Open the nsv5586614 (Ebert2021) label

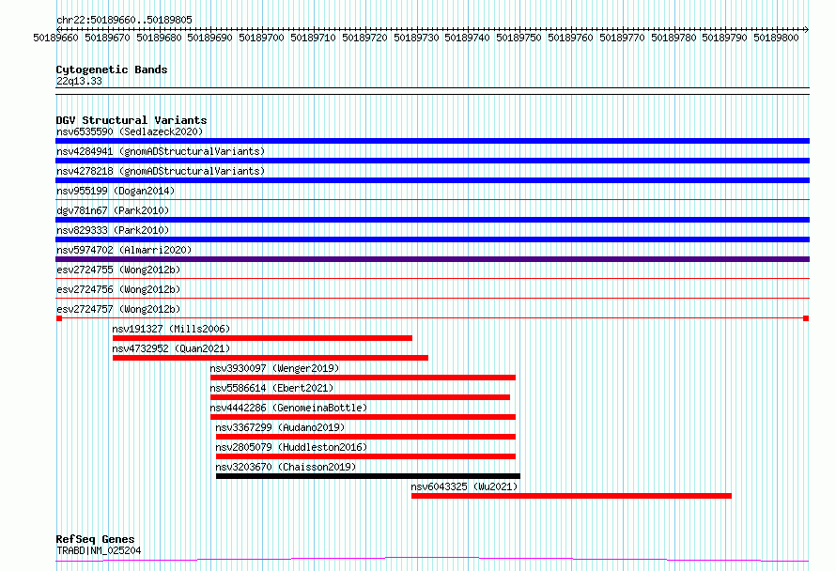tap(271, 388)
